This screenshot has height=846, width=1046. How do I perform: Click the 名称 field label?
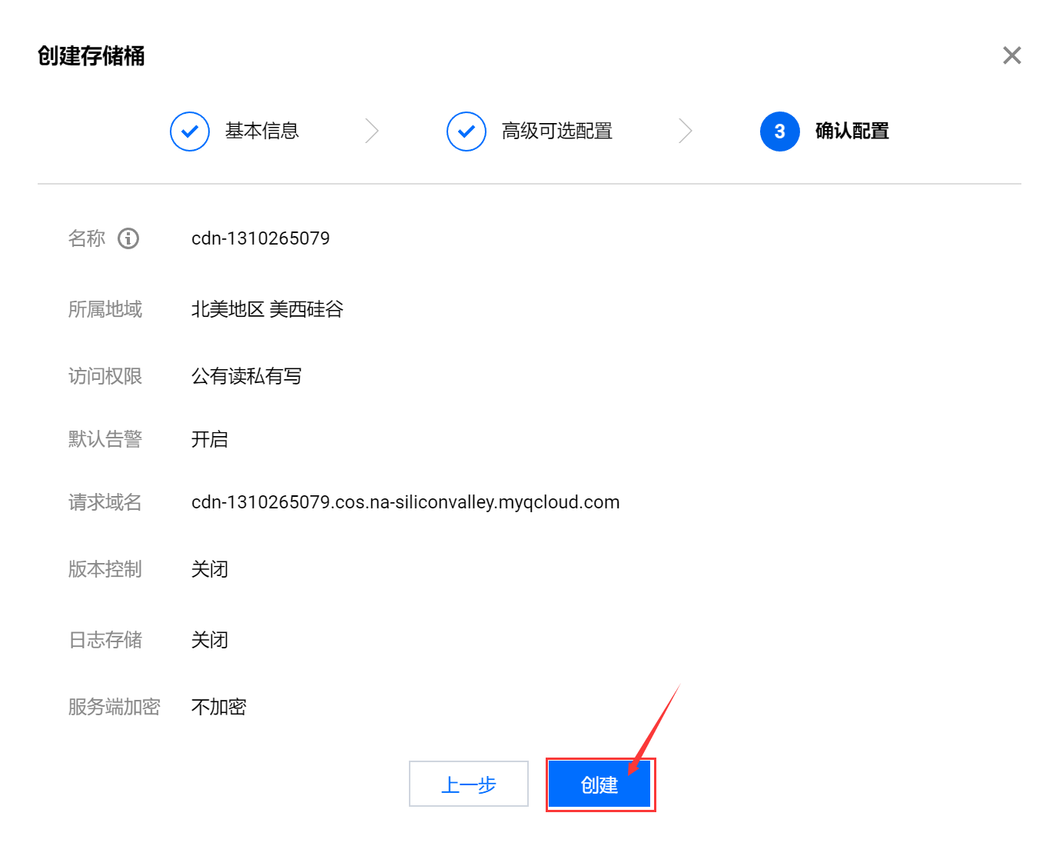click(87, 238)
